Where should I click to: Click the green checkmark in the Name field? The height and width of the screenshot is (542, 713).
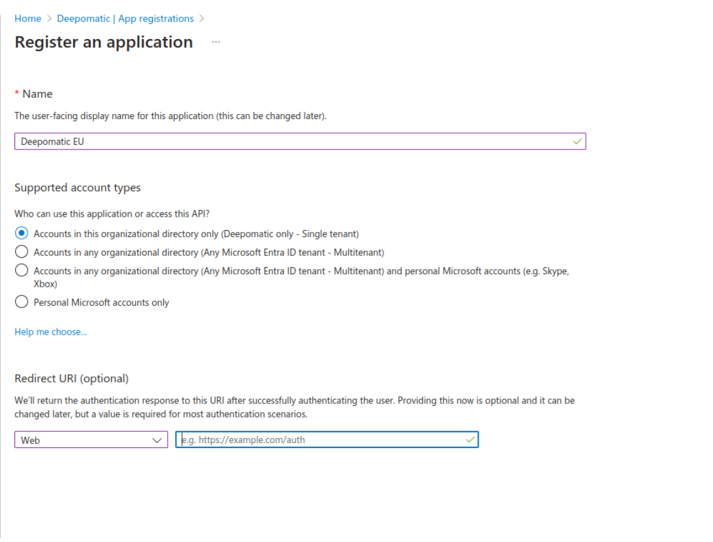coord(578,142)
